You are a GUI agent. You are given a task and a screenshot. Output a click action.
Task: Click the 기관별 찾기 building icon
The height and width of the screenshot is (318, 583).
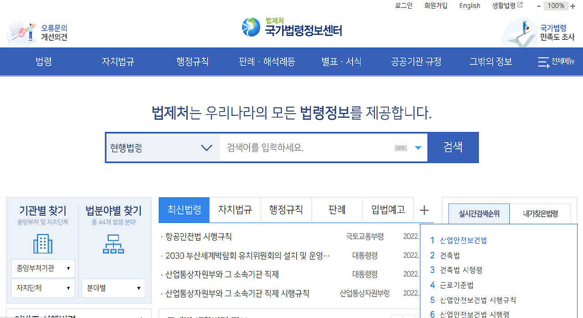[x=43, y=244]
